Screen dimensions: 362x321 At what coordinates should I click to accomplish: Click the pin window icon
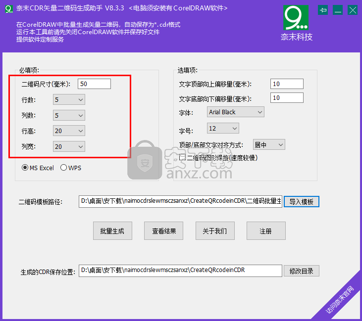coord(323,10)
